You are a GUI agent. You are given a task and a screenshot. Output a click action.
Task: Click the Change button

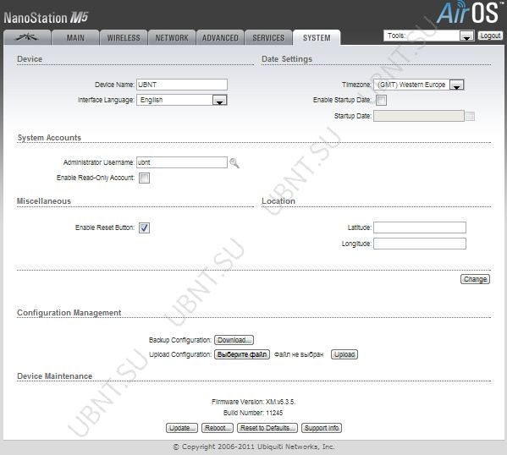click(475, 279)
